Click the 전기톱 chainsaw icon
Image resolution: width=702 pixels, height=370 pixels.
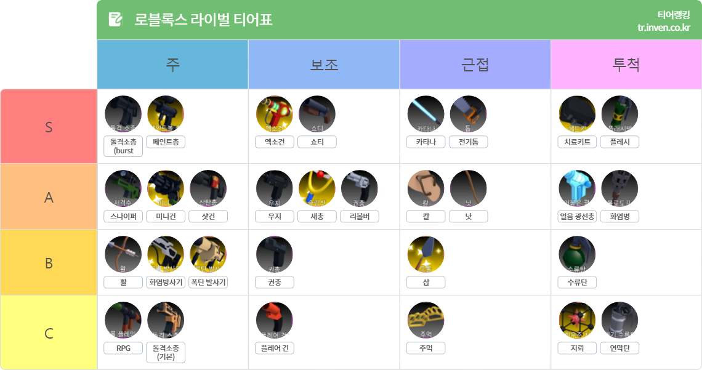468,114
